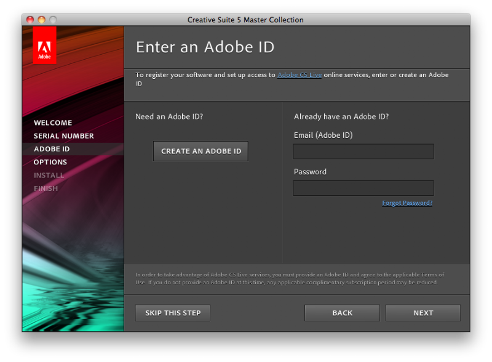Open the Adobe CS Live link

300,74
